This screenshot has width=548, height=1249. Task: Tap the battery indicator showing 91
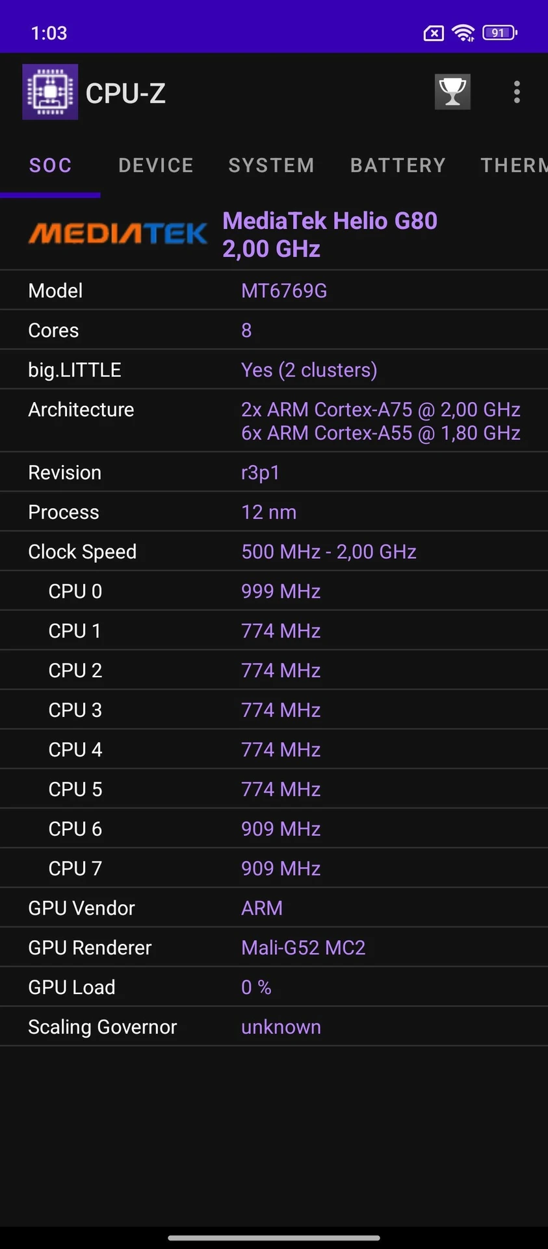click(498, 33)
